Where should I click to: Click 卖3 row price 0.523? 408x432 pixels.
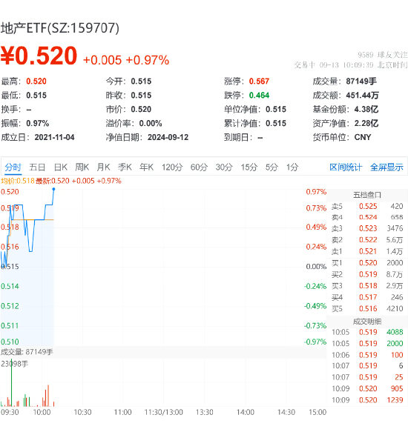(x=368, y=228)
